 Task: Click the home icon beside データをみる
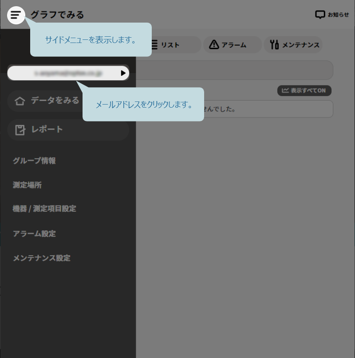[x=20, y=101]
